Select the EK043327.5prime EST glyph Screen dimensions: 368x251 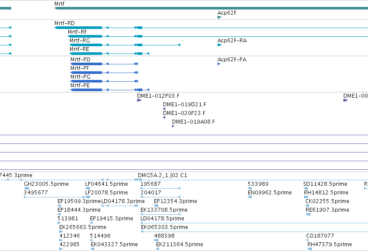click(93, 249)
